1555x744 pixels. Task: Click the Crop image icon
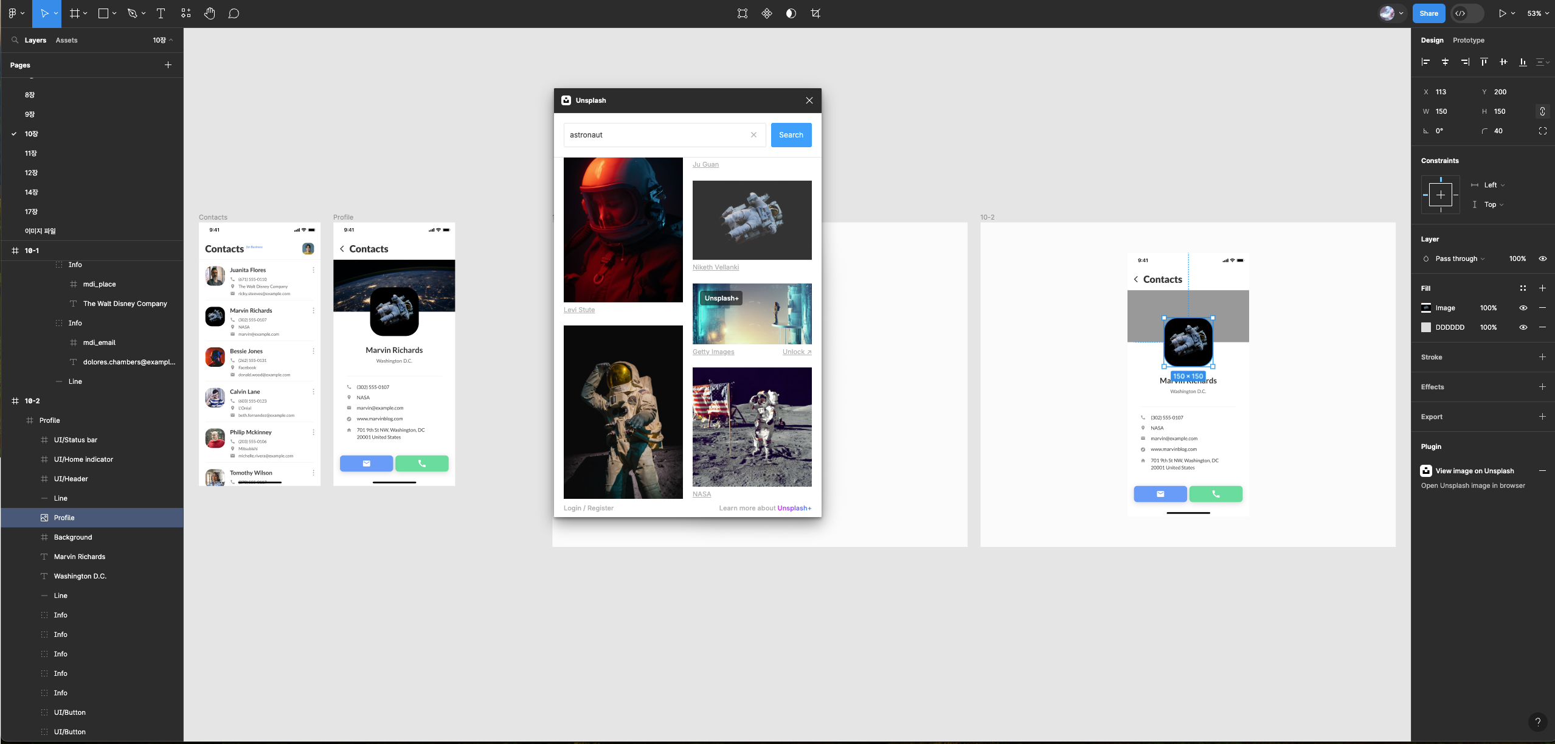click(x=816, y=13)
